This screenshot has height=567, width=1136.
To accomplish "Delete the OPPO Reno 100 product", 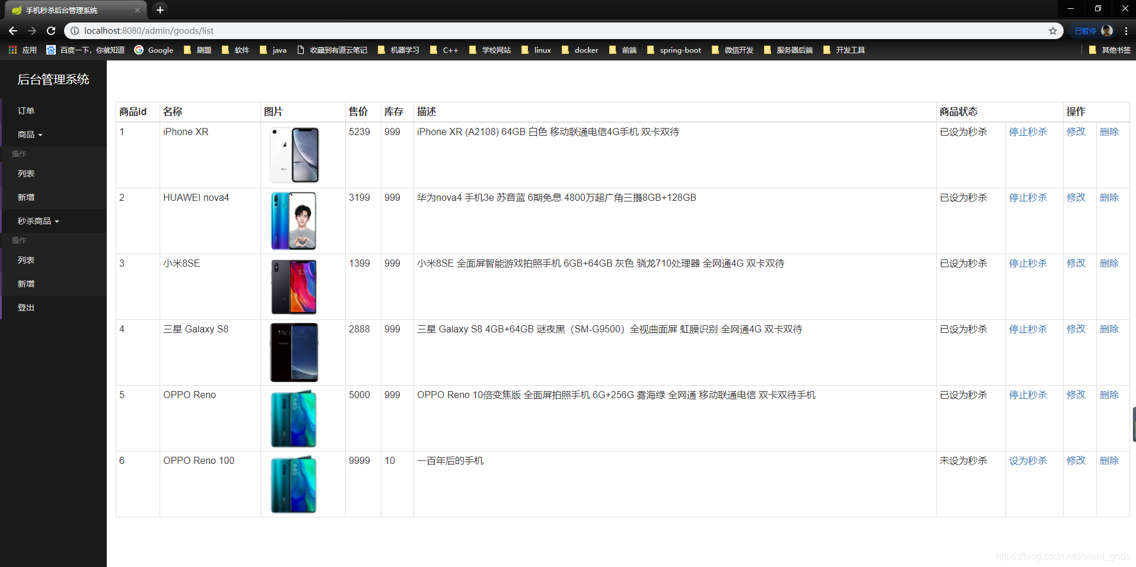I will pos(1109,460).
